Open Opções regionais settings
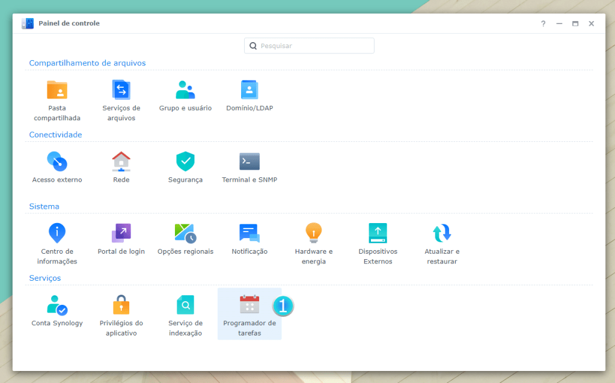Viewport: 615px width, 383px height. pyautogui.click(x=185, y=233)
